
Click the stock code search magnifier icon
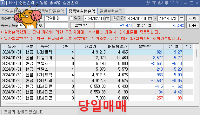click(x=41, y=25)
